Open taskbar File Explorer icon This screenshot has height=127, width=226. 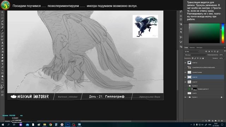tap(45, 125)
